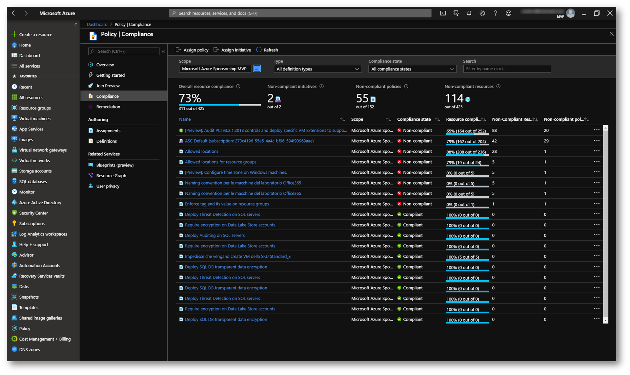Open notifications bell icon

tap(469, 13)
